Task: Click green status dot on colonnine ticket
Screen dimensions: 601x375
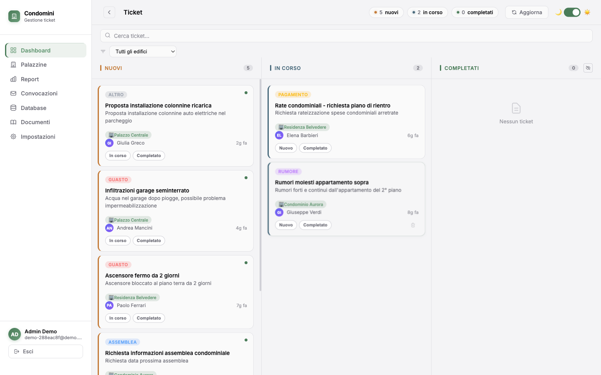Action: coord(246,93)
